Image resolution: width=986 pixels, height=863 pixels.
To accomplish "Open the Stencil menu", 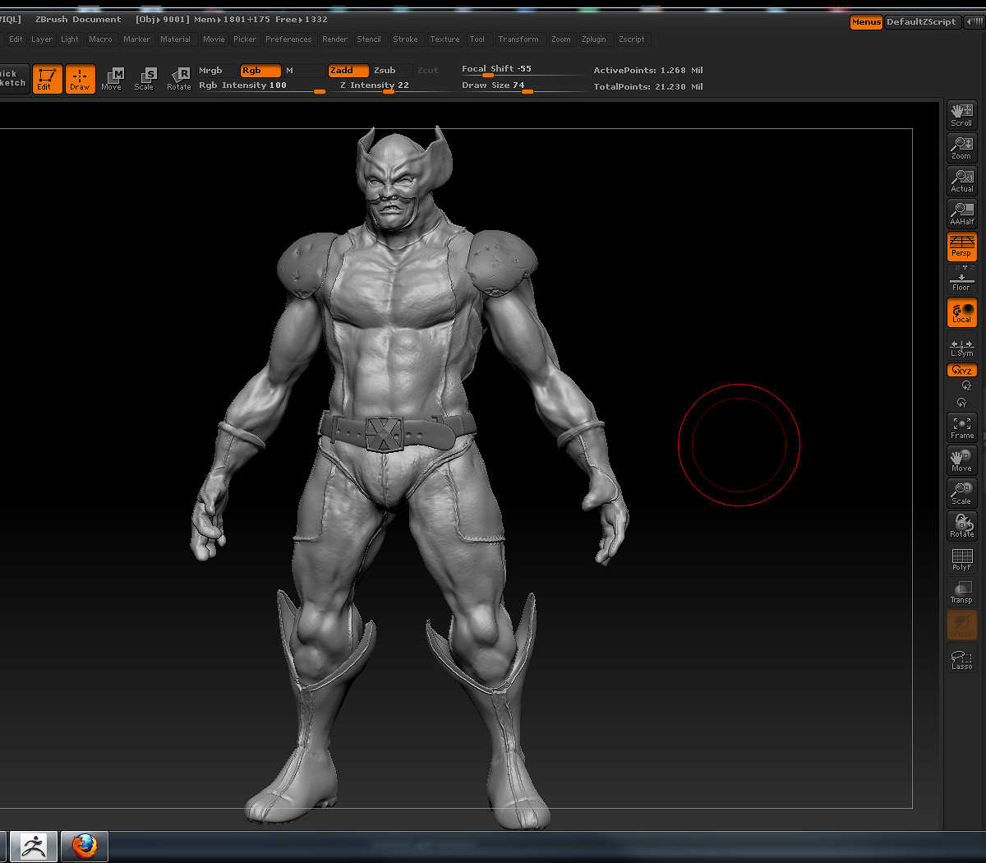I will pos(369,39).
